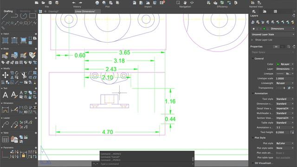Click the Properties panel dock button
This screenshot has height=167, width=297.
click(x=294, y=46)
